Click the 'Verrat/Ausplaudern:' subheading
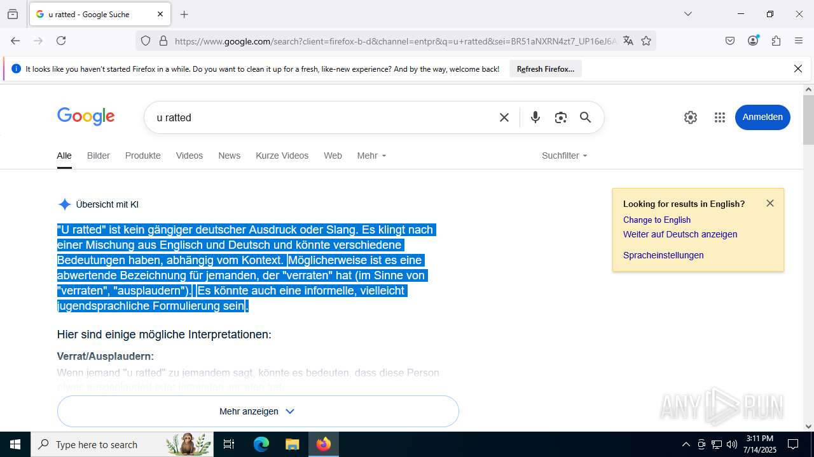This screenshot has width=814, height=457. (106, 356)
